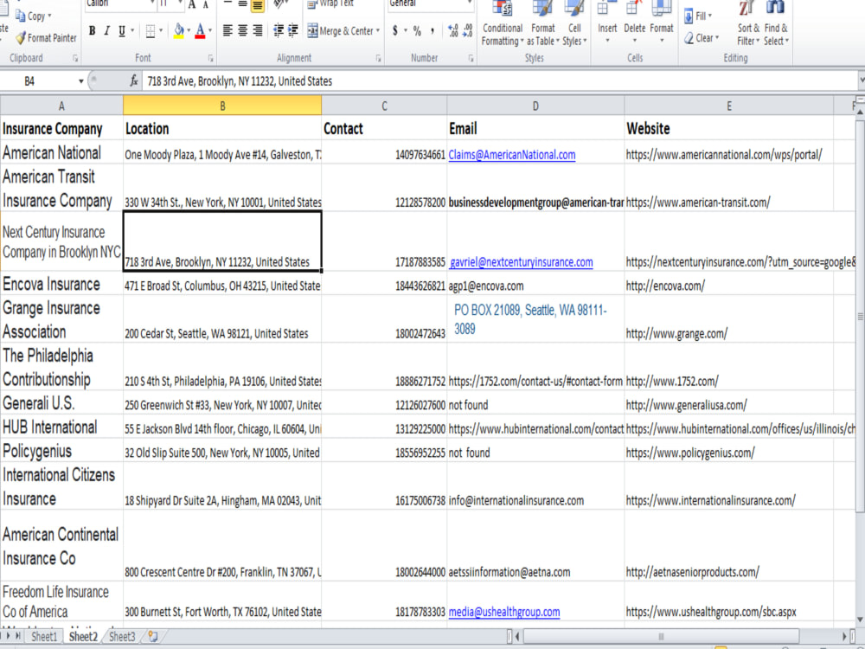Select the column A header
This screenshot has height=649, width=865.
pos(61,106)
